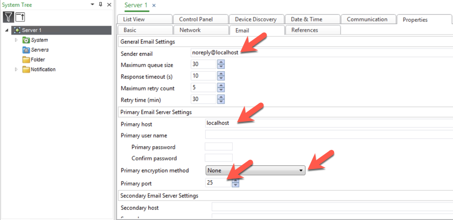
Task: Click the General Email Settings header
Action: pyautogui.click(x=284, y=41)
